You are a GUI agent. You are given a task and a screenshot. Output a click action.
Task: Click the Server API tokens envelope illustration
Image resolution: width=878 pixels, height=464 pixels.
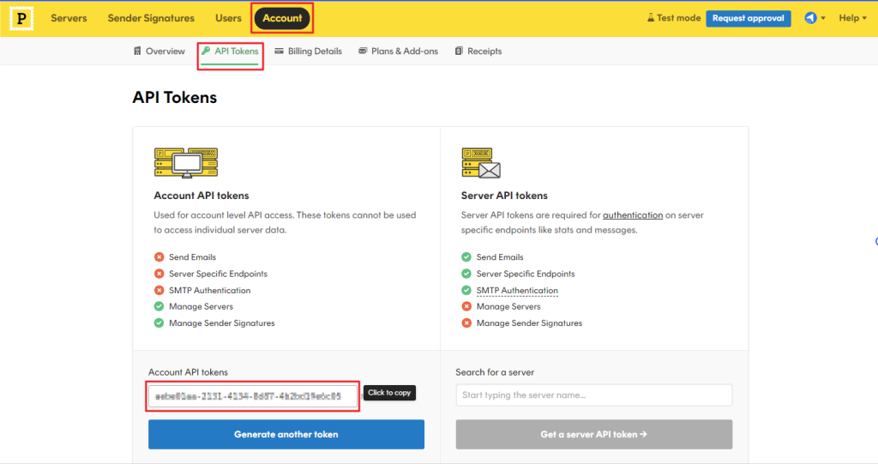(481, 162)
